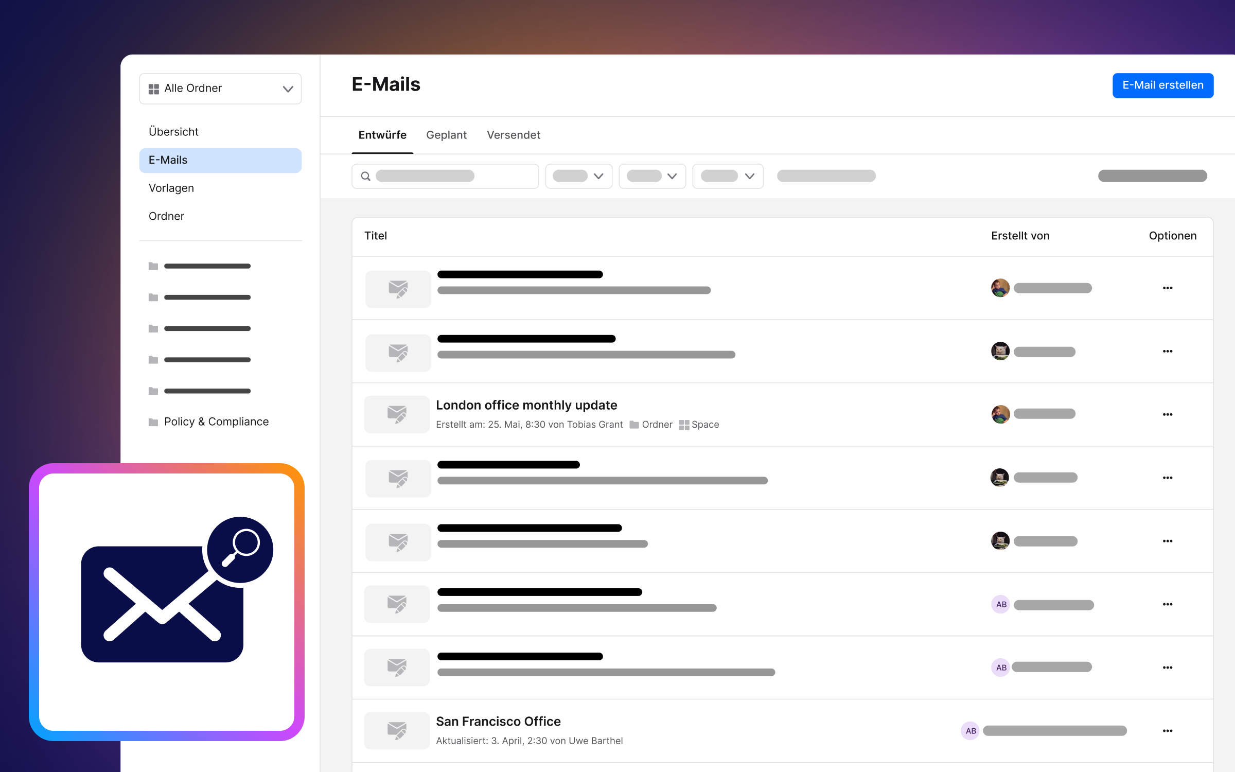Click the envelope icon on the first email row
Image resolution: width=1235 pixels, height=772 pixels.
coord(397,289)
